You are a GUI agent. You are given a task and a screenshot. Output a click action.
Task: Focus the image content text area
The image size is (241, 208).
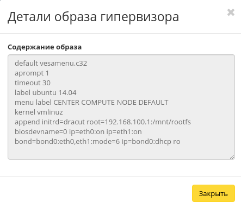tap(121, 107)
